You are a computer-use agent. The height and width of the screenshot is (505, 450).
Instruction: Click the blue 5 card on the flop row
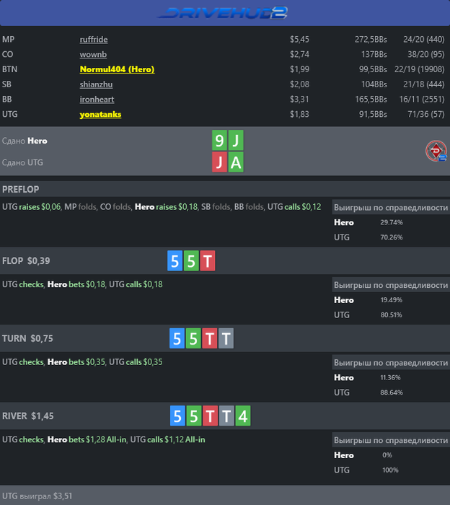(x=175, y=260)
